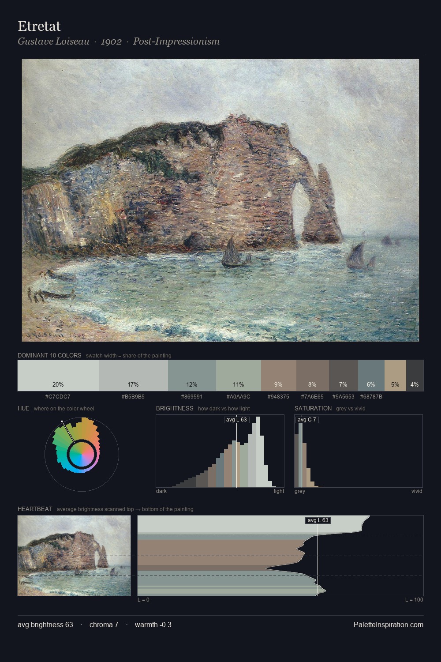Pick the 12% swatch #869591
Image resolution: width=441 pixels, height=662 pixels.
click(192, 376)
